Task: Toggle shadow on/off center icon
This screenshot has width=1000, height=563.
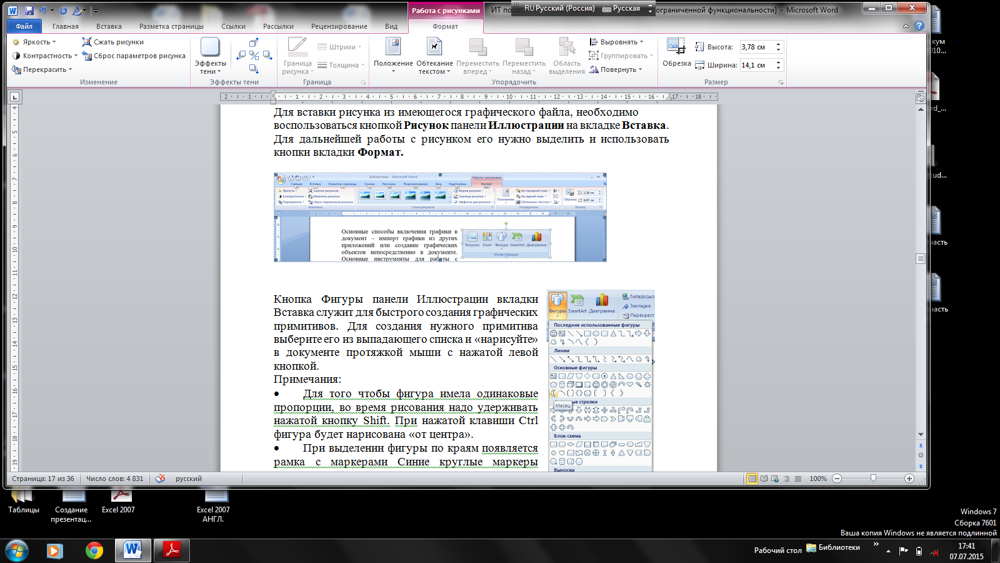Action: 254,56
